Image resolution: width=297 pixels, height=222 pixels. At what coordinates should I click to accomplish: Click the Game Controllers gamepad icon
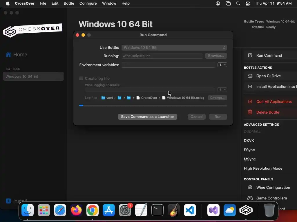click(x=250, y=198)
